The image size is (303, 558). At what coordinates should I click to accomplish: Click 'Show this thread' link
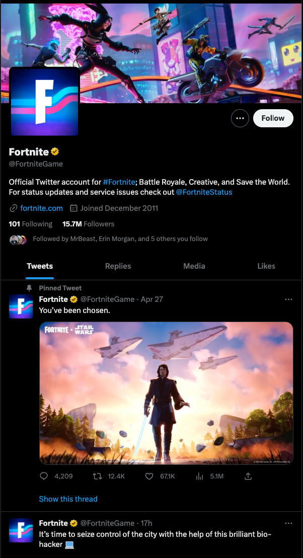tap(68, 499)
